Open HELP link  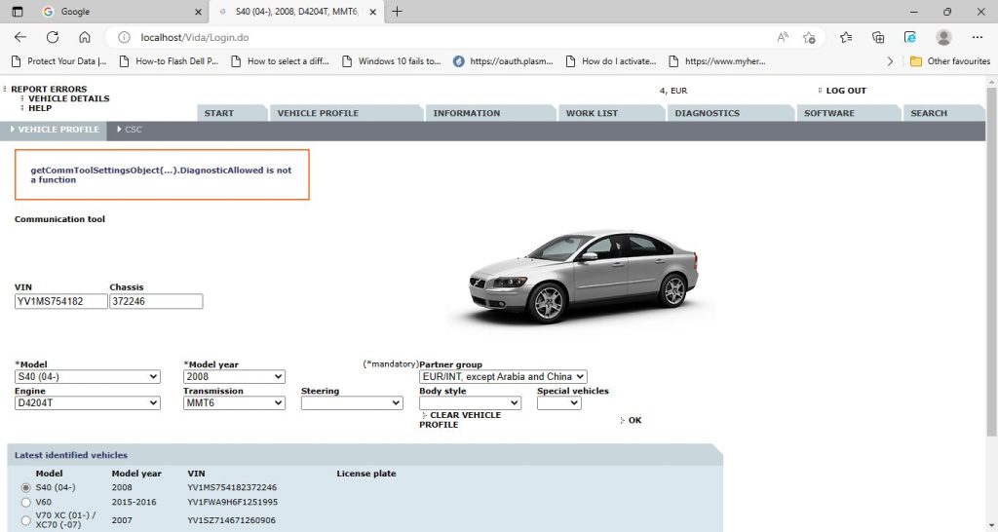pyautogui.click(x=39, y=108)
